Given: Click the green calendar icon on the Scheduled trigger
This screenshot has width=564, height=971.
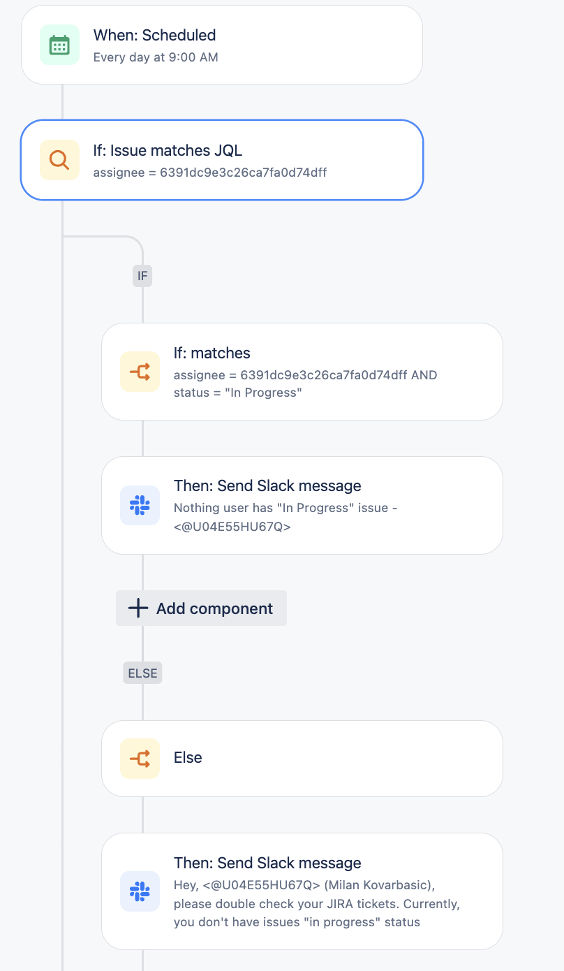Looking at the screenshot, I should (59, 44).
